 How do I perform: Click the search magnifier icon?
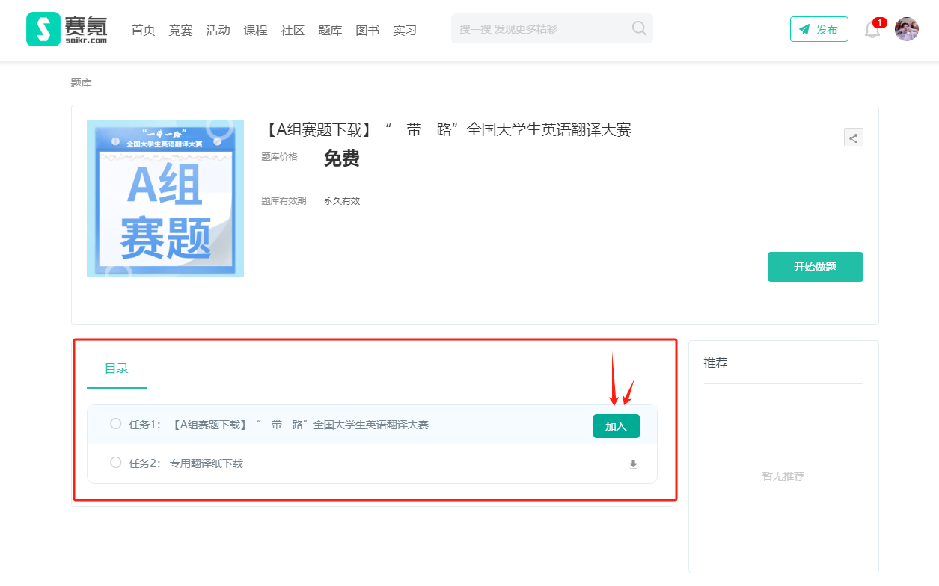point(639,28)
